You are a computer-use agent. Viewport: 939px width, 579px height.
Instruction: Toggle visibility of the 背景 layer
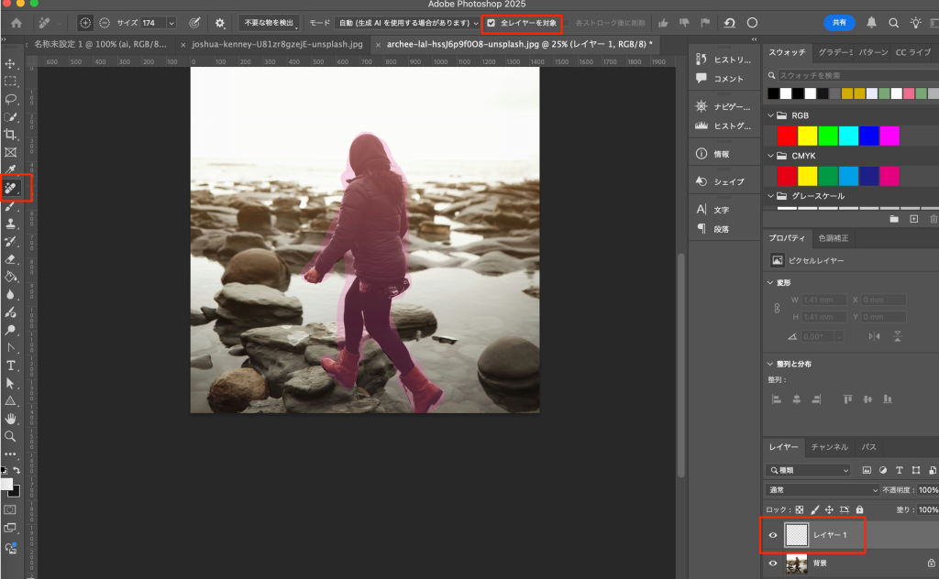773,563
